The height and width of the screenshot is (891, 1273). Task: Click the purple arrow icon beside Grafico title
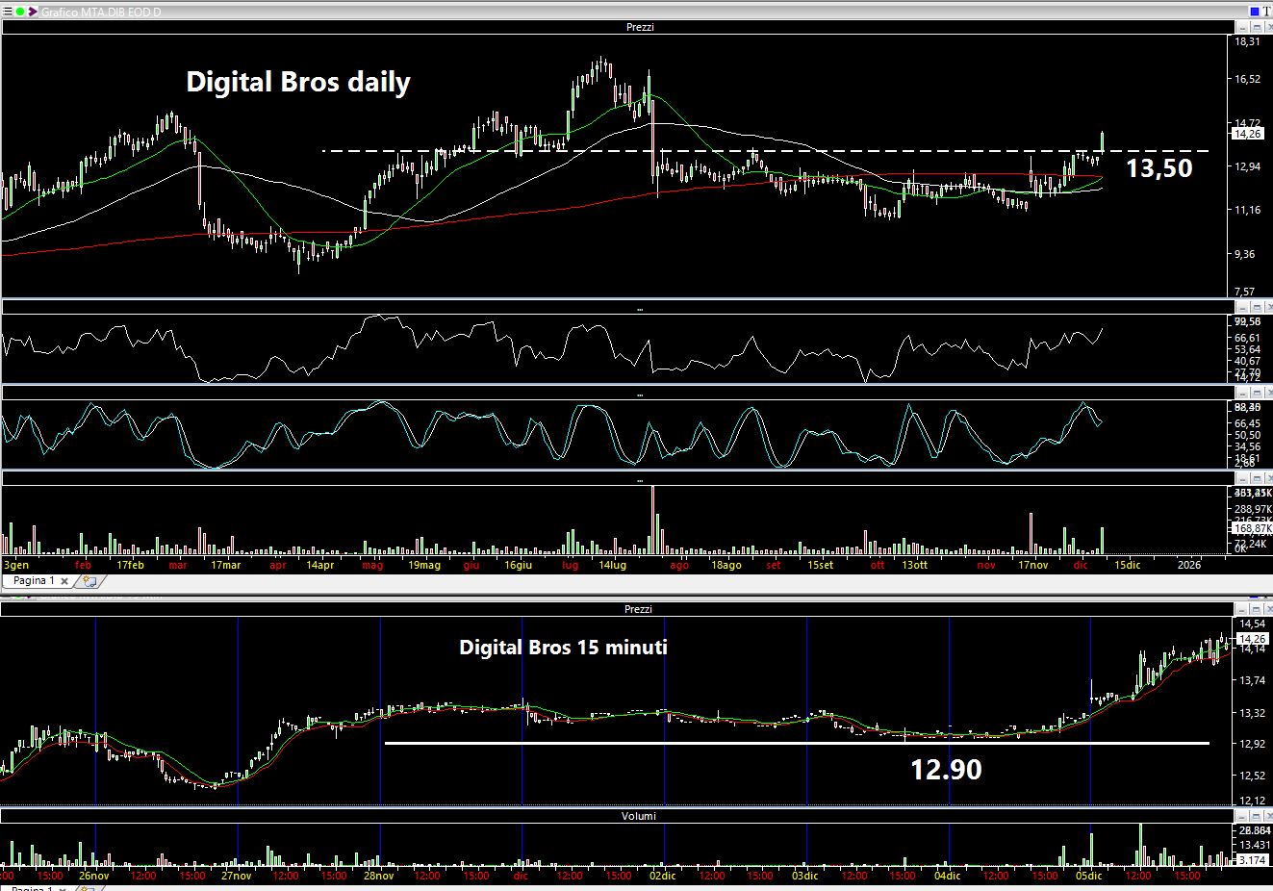[34, 12]
